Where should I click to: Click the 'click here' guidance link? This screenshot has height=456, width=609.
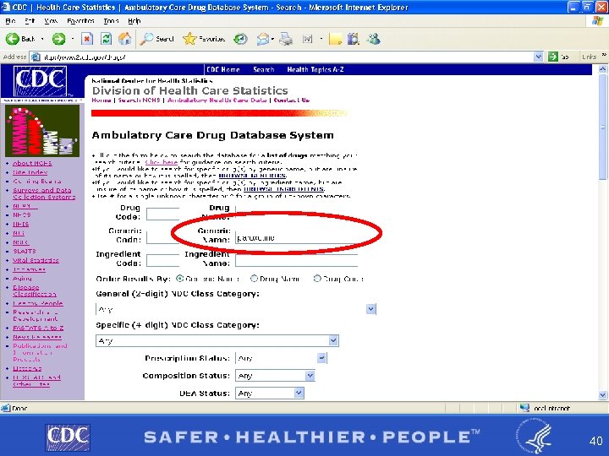point(162,162)
